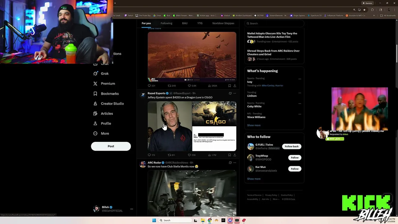Viewport: 398px width, 224px height.
Task: Open more options for Ivey trend
Action: tap(300, 79)
